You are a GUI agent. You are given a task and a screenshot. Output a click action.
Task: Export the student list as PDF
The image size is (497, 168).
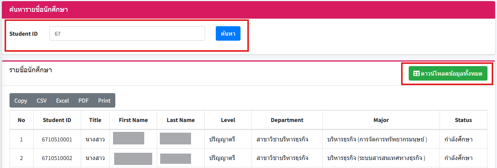point(83,101)
